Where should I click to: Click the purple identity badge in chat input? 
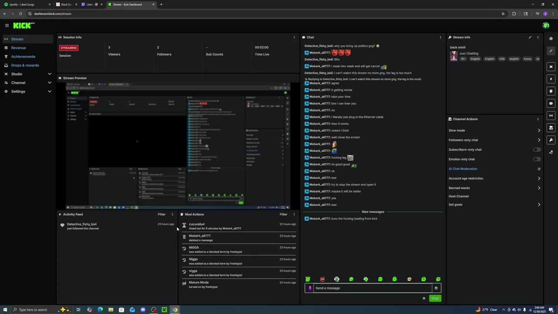coord(310,288)
